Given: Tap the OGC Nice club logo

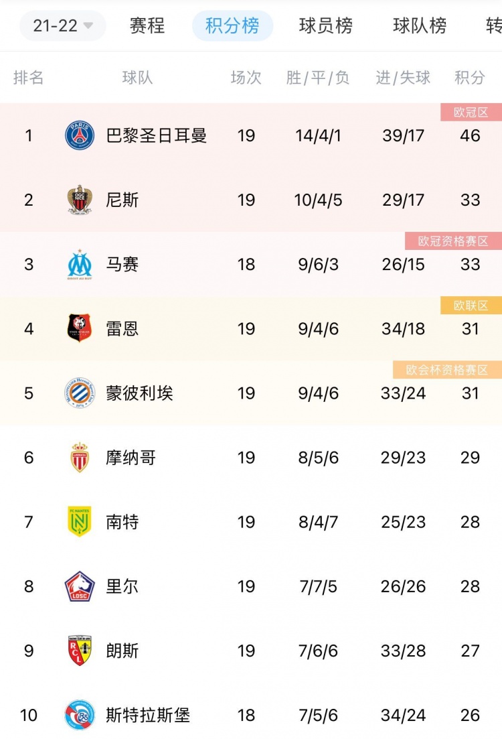Looking at the screenshot, I should point(80,200).
